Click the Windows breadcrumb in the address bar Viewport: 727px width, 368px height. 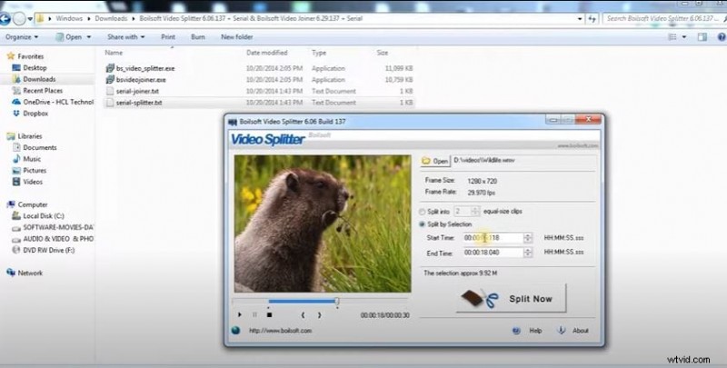(x=69, y=18)
